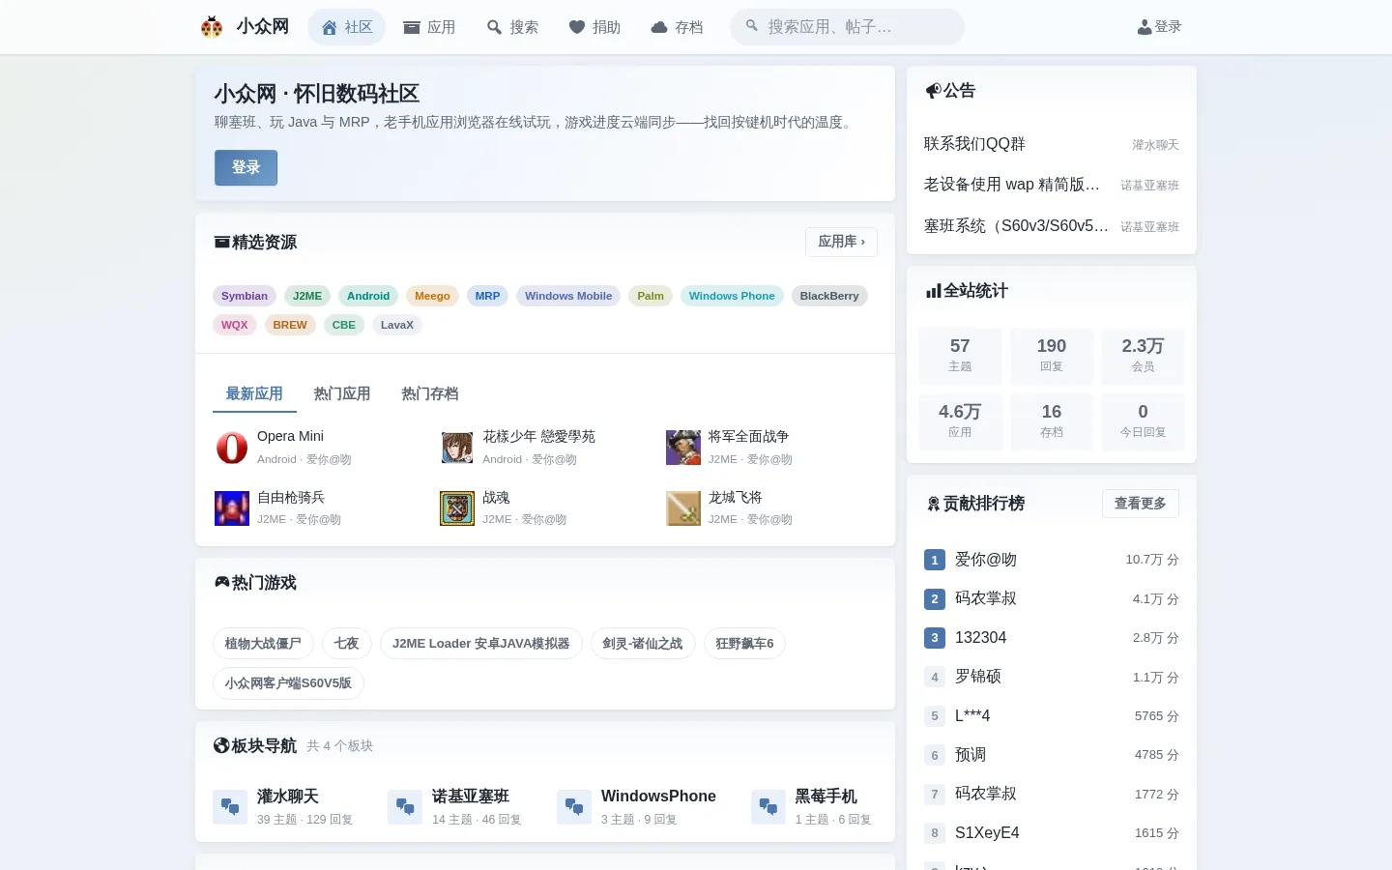This screenshot has width=1392, height=870.
Task: Open the 战魂 game icon
Action: tap(457, 508)
